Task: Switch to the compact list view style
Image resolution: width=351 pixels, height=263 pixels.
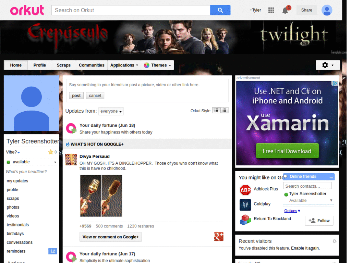Action: coord(224,110)
